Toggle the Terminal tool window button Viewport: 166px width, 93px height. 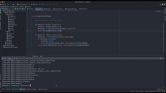23,89
